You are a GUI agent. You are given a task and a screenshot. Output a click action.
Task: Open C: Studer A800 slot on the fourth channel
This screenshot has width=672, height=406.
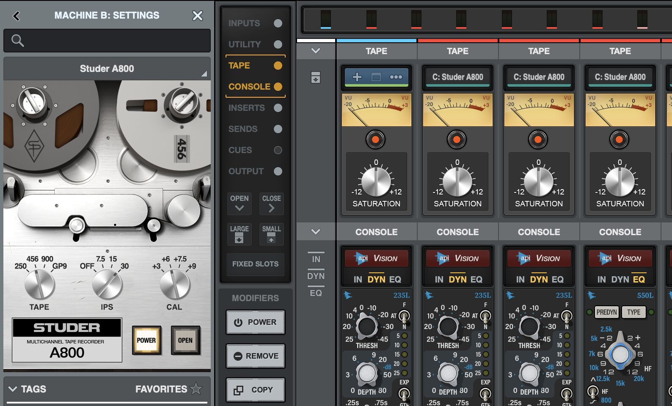(620, 77)
